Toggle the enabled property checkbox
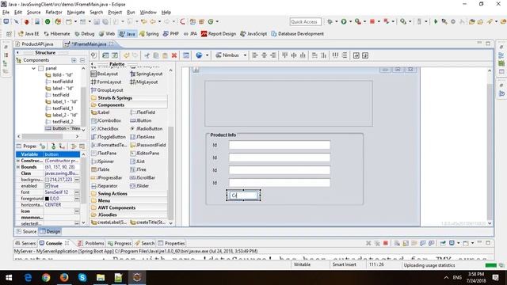This screenshot has width=507, height=285. [48, 186]
